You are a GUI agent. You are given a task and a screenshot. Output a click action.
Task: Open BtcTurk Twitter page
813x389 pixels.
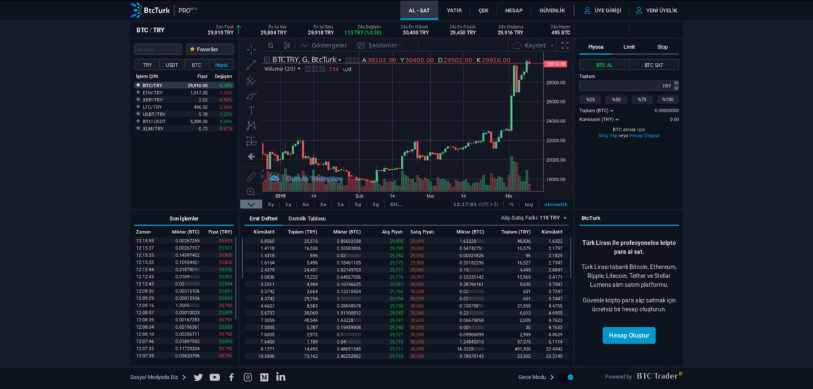[198, 377]
